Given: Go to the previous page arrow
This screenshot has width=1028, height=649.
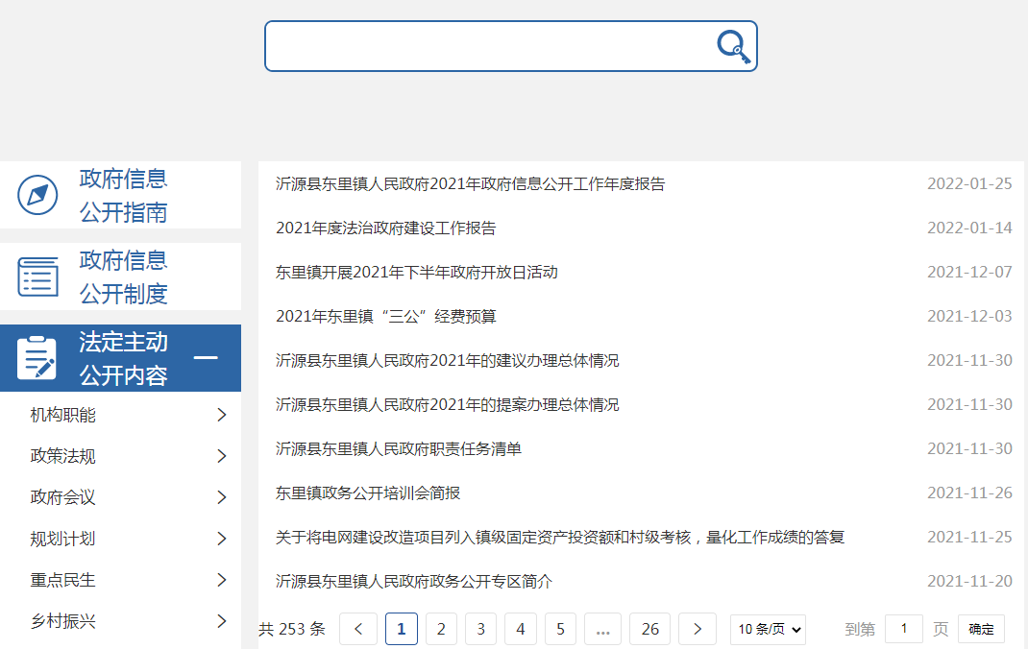Looking at the screenshot, I should [x=358, y=630].
